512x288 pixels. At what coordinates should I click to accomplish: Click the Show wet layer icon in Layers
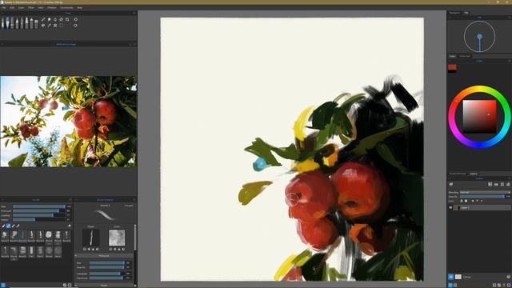click(451, 184)
